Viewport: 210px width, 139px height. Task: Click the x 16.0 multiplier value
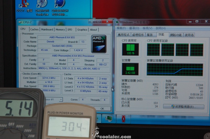point(49,82)
